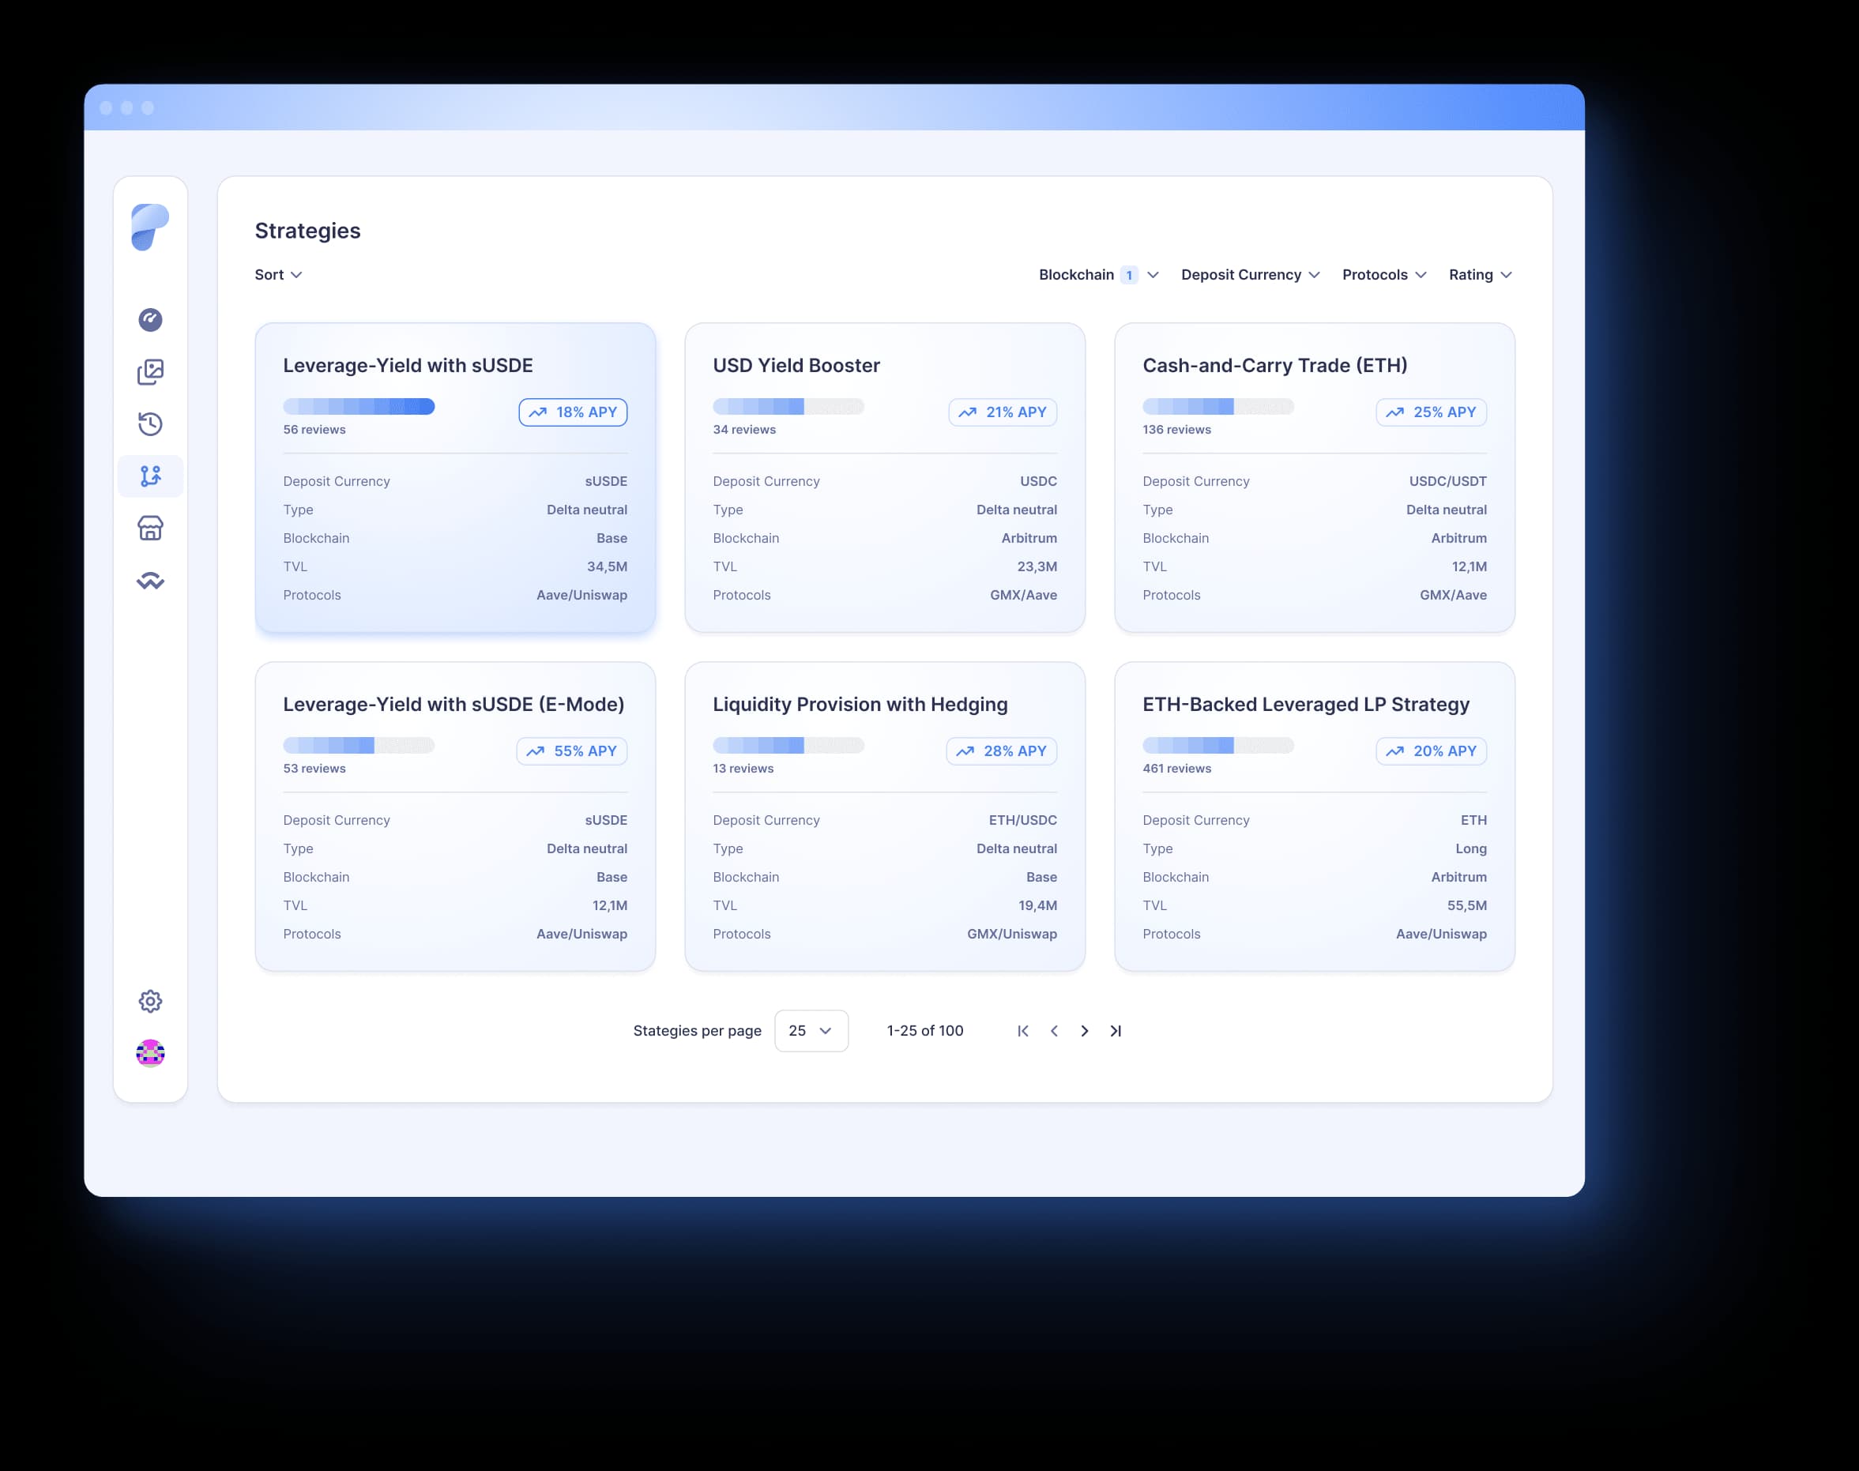
Task: Open the marketplace storefront icon in sidebar
Action: click(151, 529)
